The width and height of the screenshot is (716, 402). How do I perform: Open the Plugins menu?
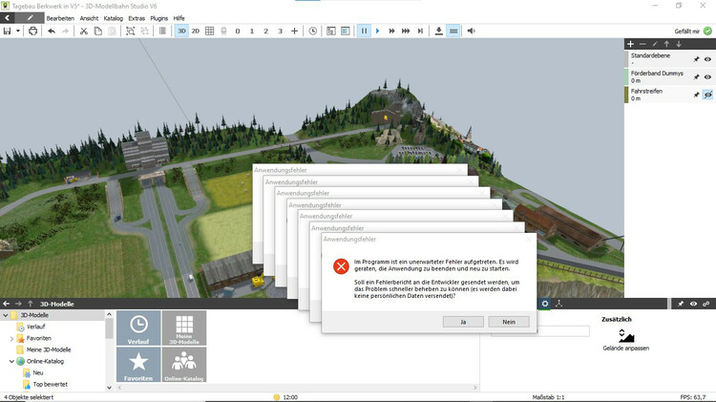158,18
